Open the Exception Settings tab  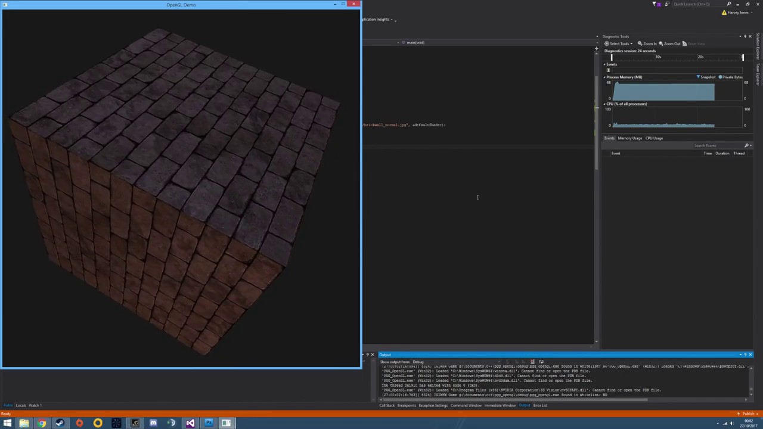pos(433,406)
